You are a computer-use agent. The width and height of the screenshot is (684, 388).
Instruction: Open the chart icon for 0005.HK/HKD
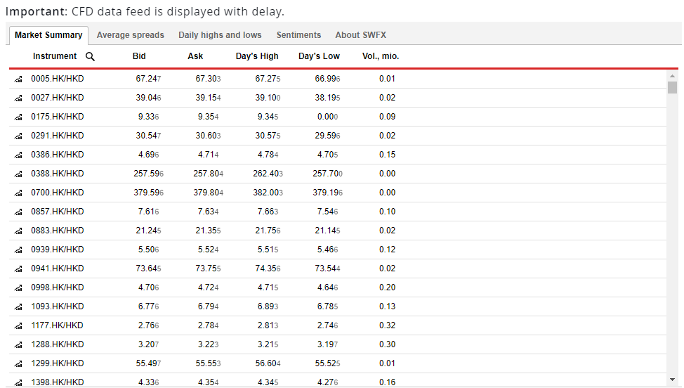pos(18,79)
